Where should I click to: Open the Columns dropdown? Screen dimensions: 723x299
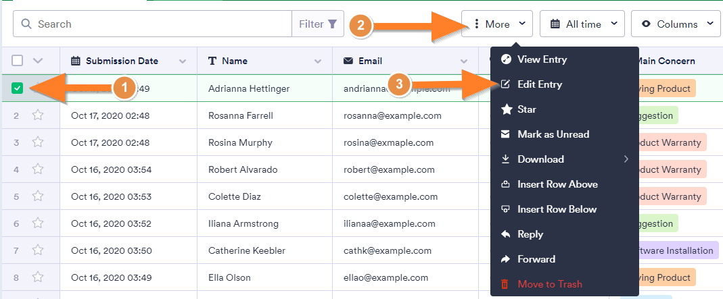676,24
